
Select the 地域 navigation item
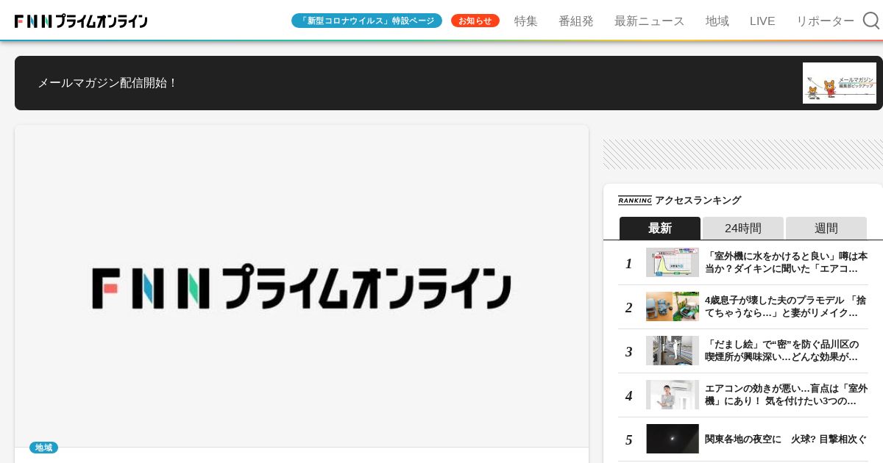pyautogui.click(x=717, y=21)
